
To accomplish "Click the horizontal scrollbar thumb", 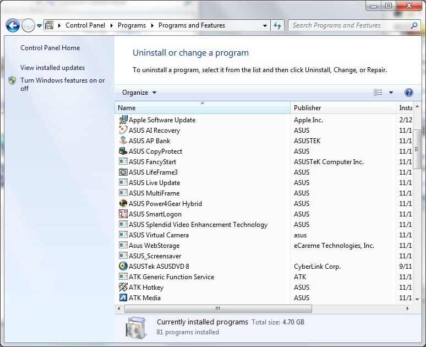I will [x=218, y=308].
